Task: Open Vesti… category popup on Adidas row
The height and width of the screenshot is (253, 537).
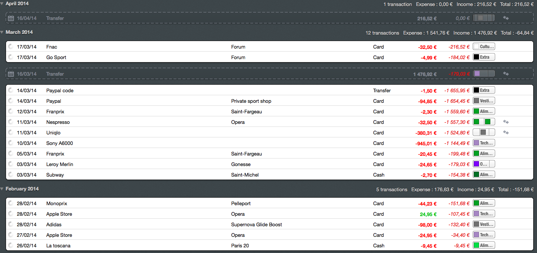Action: [x=484, y=224]
